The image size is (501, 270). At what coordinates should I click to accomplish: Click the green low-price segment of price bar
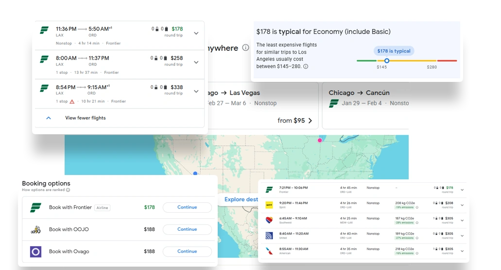[x=366, y=61]
